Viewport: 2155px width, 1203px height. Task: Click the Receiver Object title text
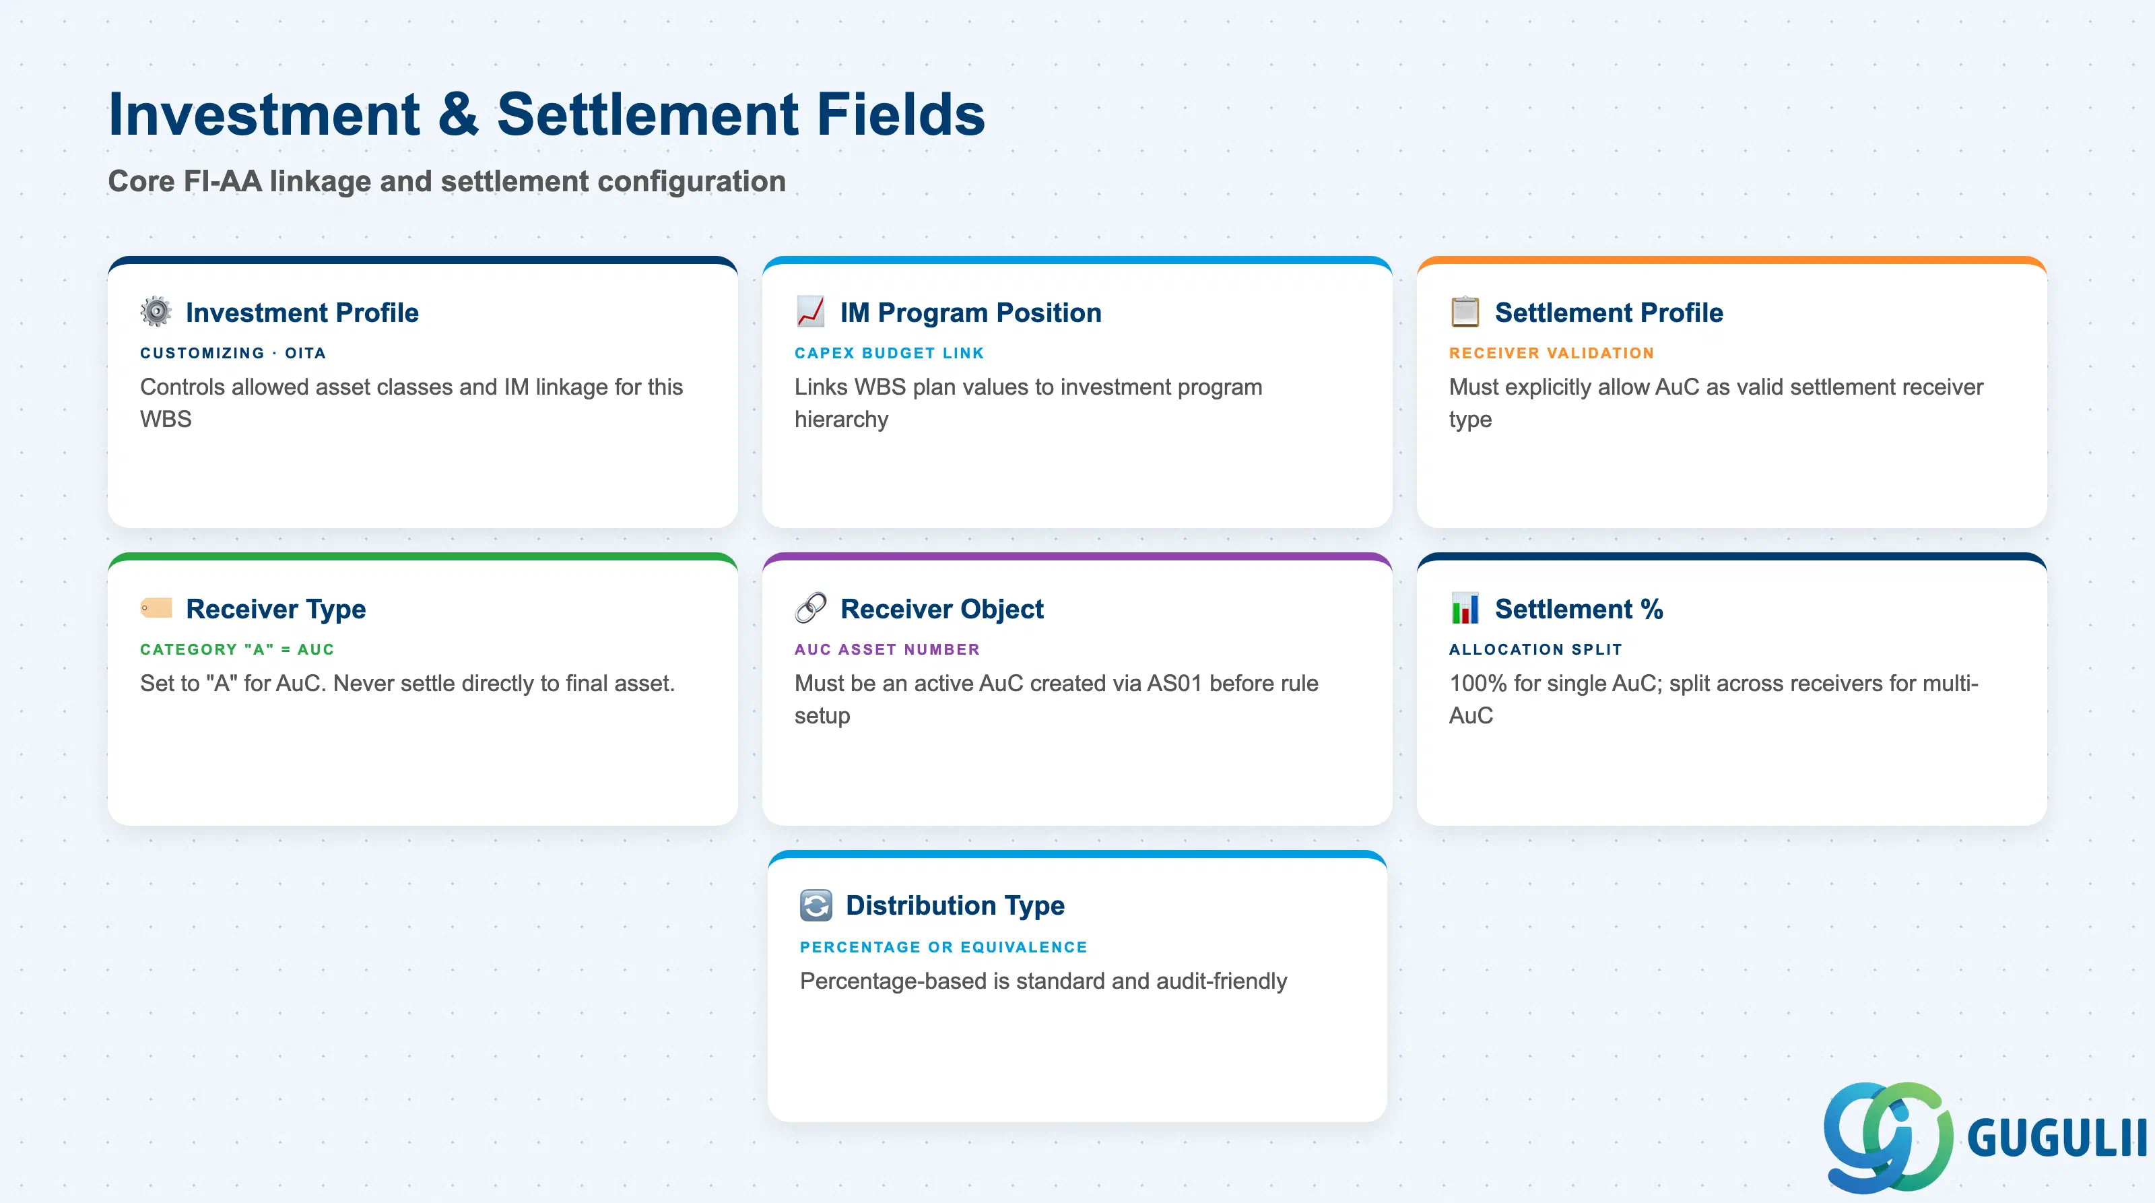[942, 609]
